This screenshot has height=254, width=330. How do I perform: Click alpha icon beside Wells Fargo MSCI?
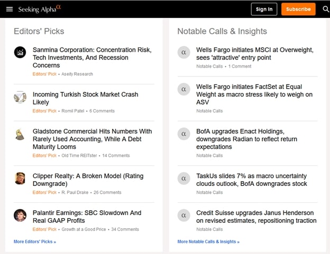[x=184, y=52]
